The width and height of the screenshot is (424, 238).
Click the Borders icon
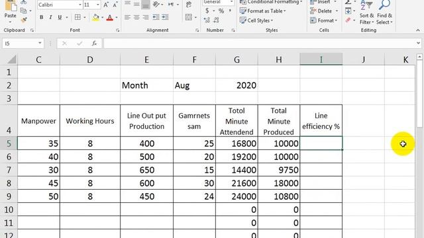(78, 18)
